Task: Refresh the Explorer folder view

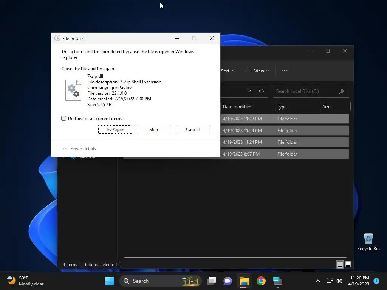Action: pos(262,91)
